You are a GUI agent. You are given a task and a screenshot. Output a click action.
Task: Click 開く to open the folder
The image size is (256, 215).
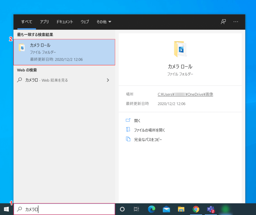137,121
